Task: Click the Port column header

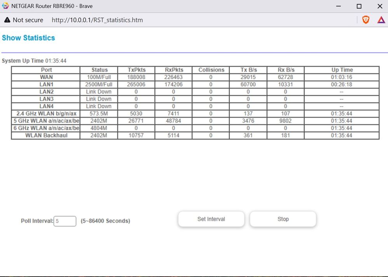Action: pyautogui.click(x=46, y=70)
